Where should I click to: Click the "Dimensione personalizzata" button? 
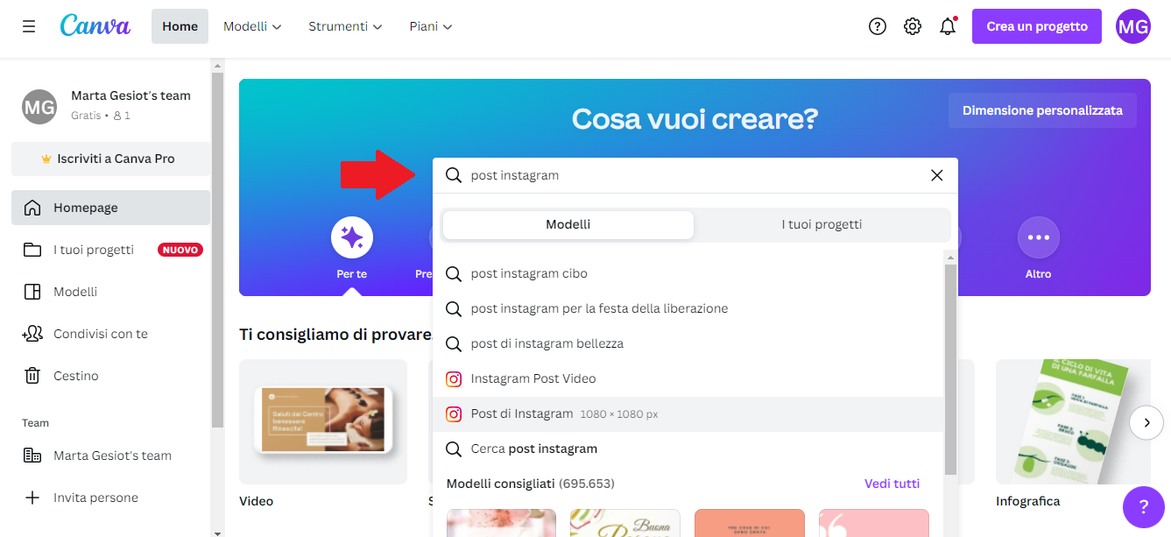pyautogui.click(x=1042, y=110)
